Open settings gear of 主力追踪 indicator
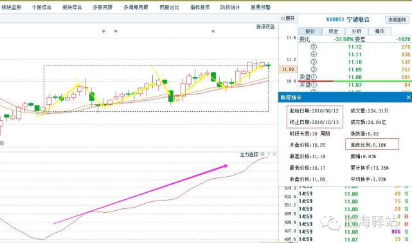Screen dimensions: 412x243 click(262, 154)
